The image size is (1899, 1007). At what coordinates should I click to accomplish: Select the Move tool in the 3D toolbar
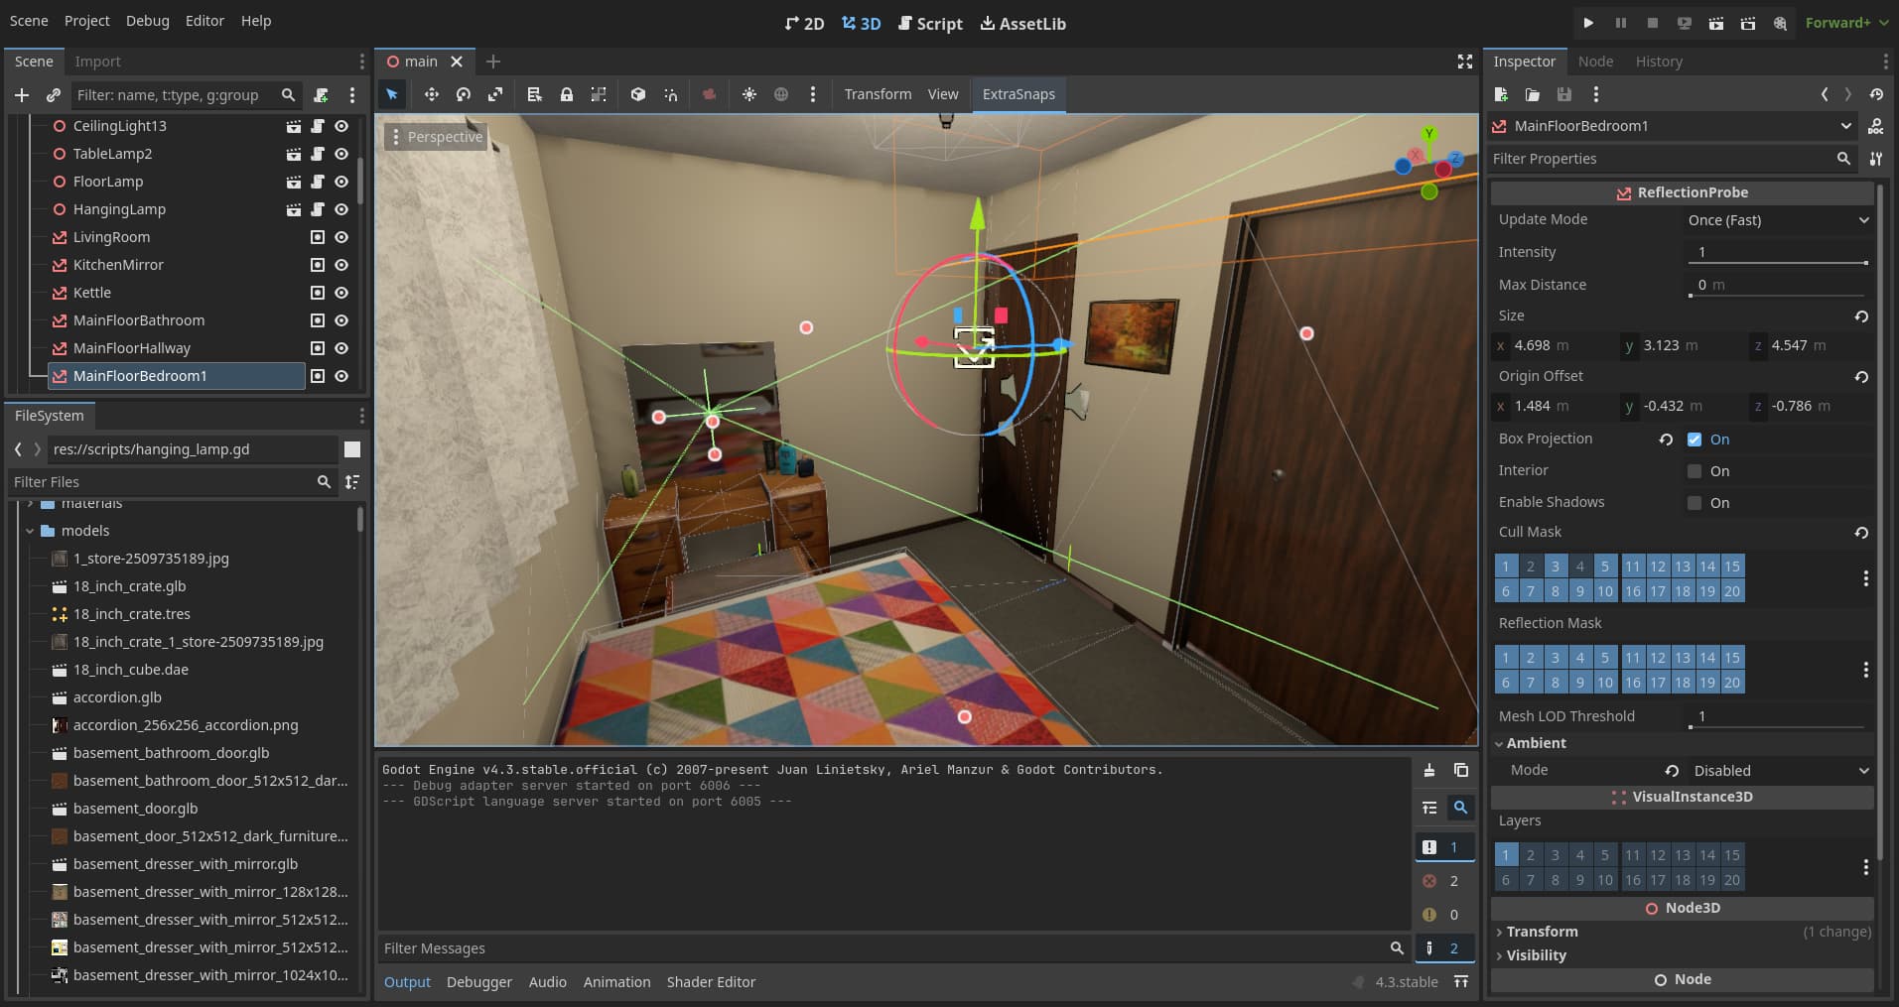point(432,94)
